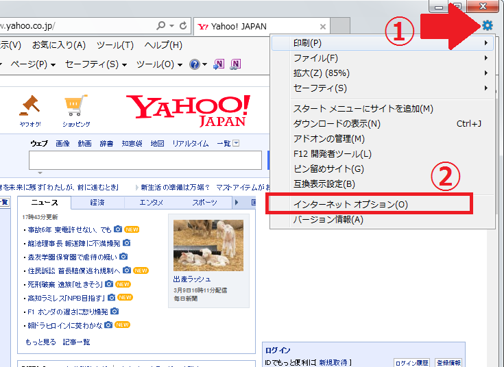This screenshot has height=367, width=504.
Task: Expand the address bar search dropdown arrow
Action: pyautogui.click(x=171, y=26)
